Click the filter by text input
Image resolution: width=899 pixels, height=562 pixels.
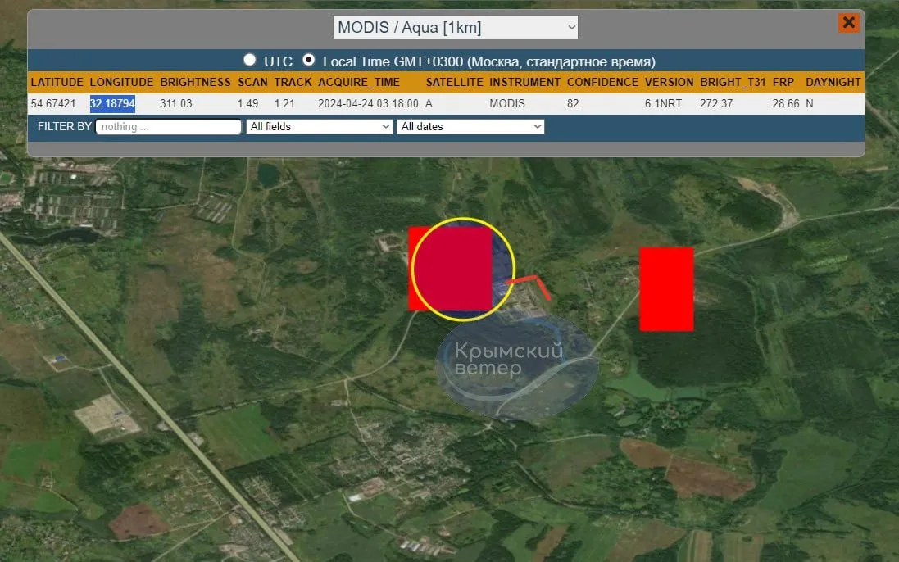(x=168, y=126)
